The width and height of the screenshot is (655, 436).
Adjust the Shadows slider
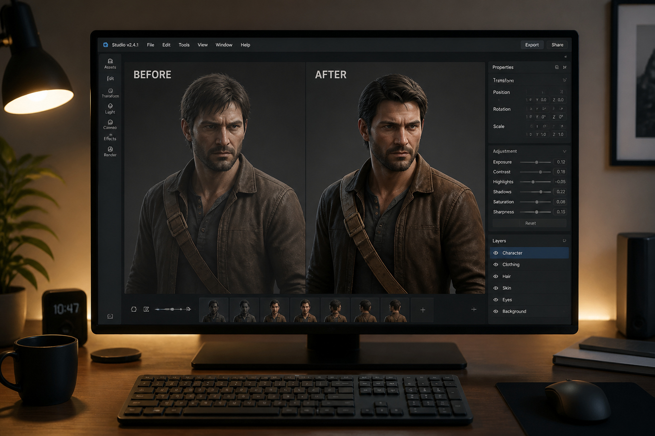coord(535,192)
